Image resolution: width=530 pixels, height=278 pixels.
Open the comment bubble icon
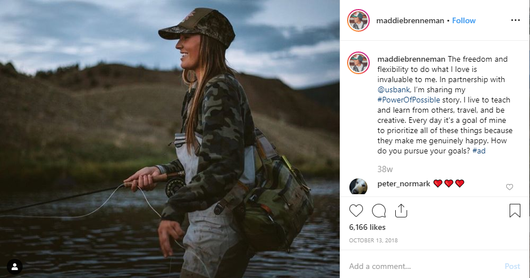click(x=379, y=211)
